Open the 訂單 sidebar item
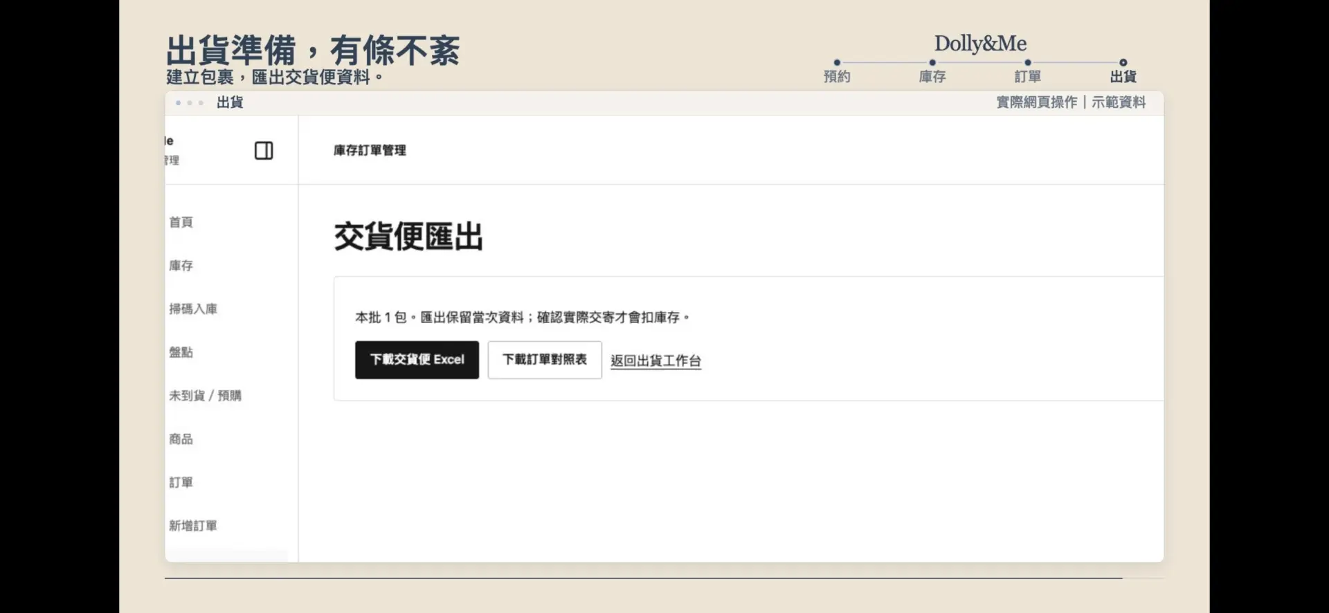Viewport: 1329px width, 613px height. 181,482
